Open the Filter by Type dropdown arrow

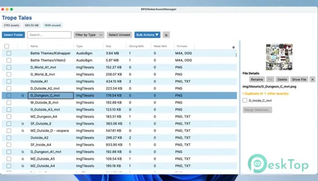(101, 35)
